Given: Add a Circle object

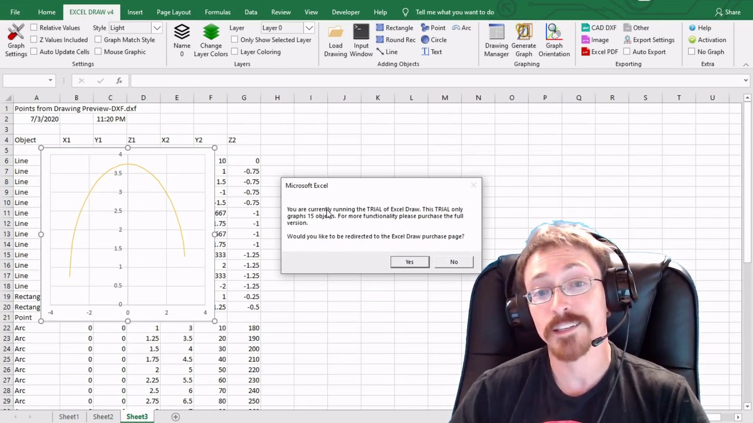Looking at the screenshot, I should 434,40.
